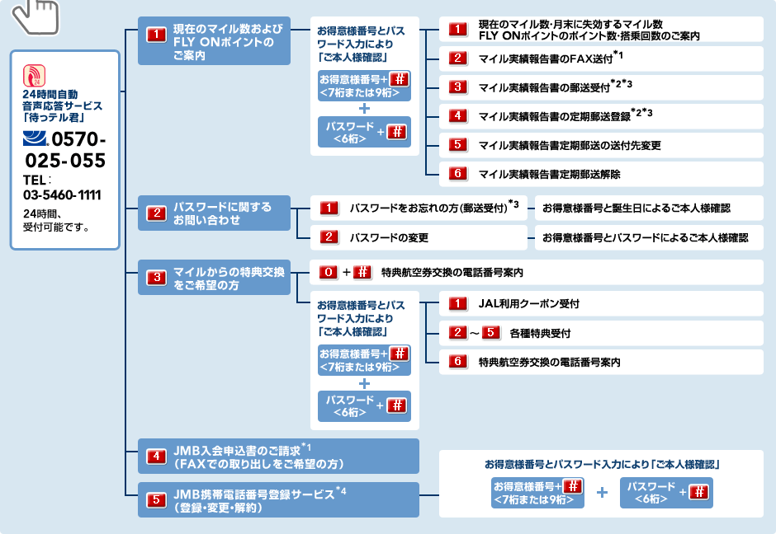Click お得意様番号+# box in bottom verification panel

[538, 493]
